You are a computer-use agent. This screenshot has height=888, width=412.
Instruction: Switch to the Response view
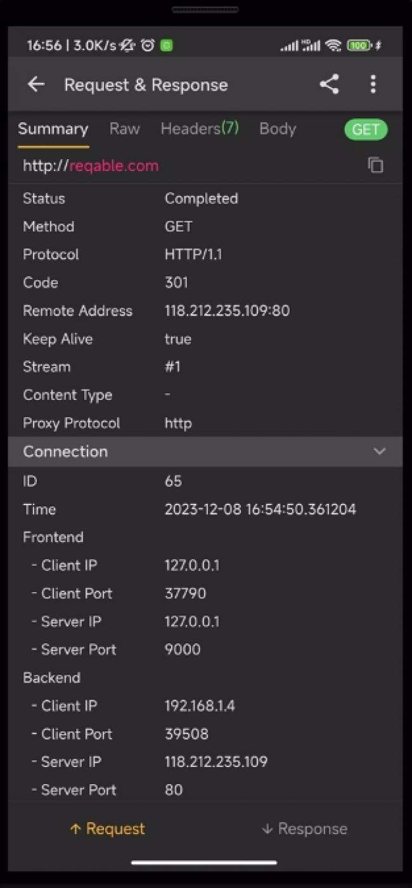point(304,828)
